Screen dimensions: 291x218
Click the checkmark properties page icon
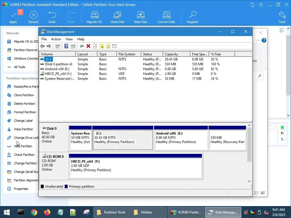tap(95, 46)
